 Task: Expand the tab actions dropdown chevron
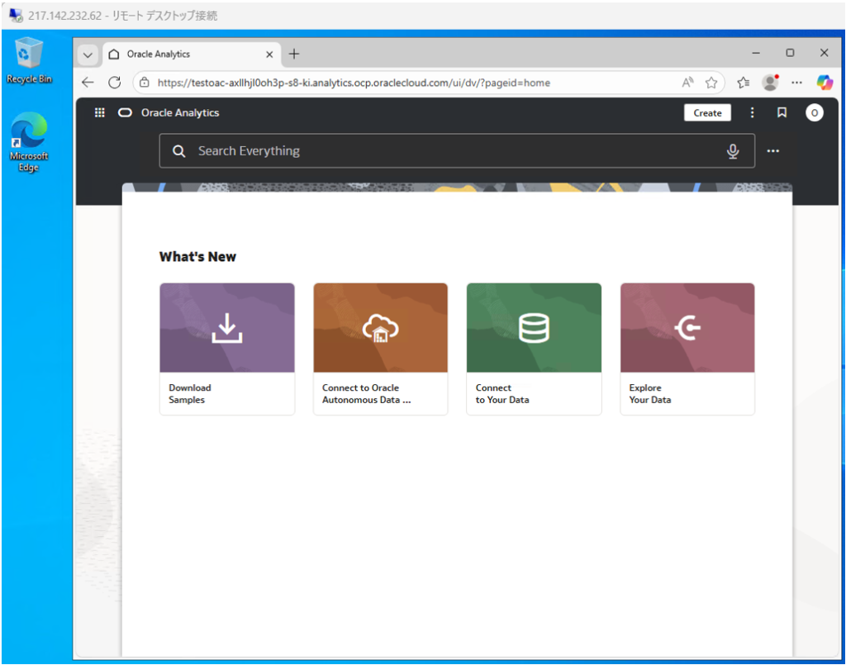[88, 55]
